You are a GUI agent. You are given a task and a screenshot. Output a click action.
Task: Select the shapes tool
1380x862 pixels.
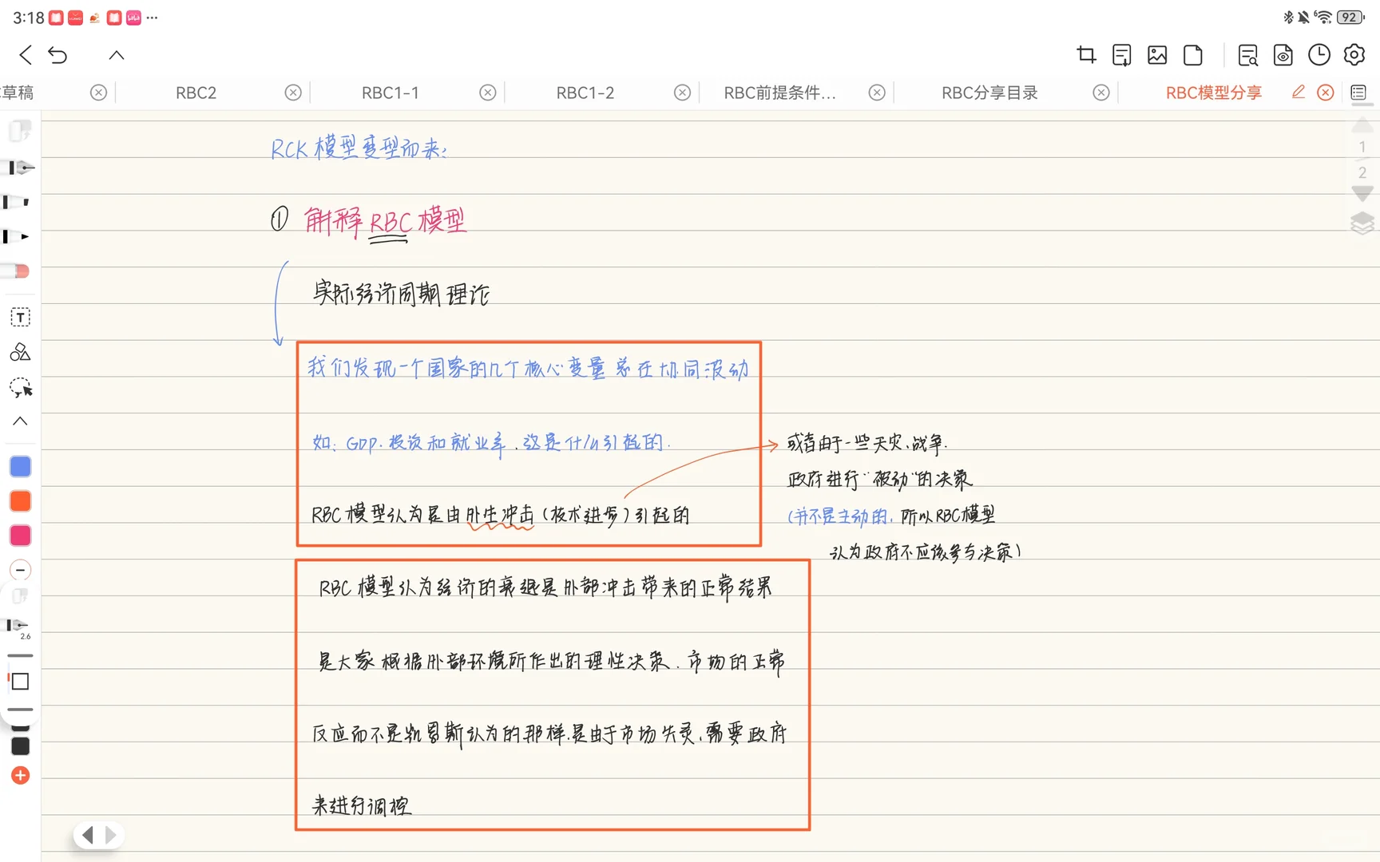pyautogui.click(x=19, y=353)
